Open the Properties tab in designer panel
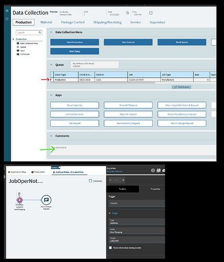Image resolution: width=224 pixels, height=262 pixels. click(155, 189)
